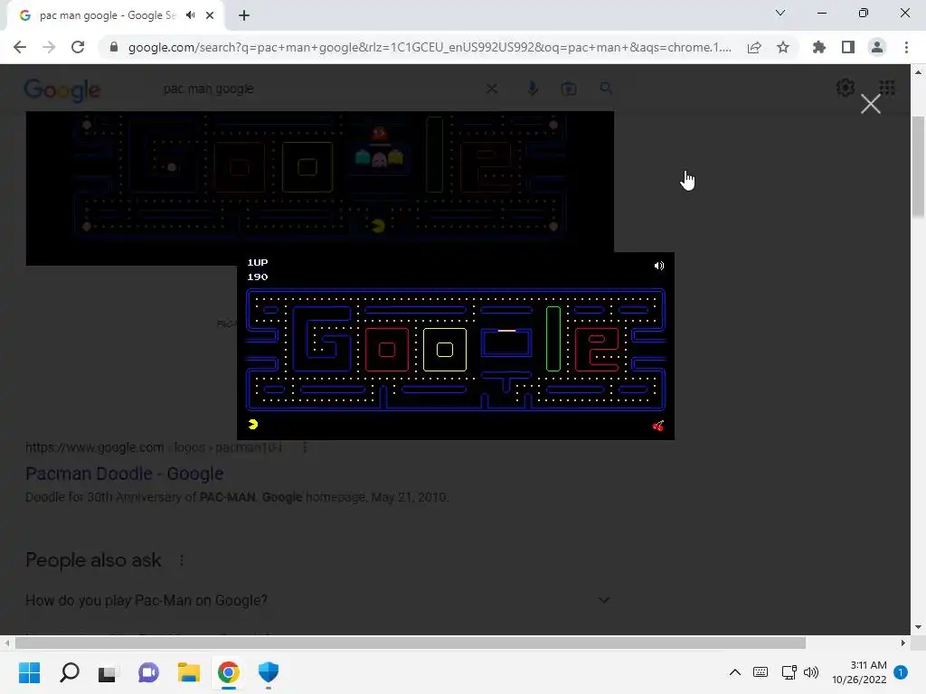Viewport: 926px width, 694px height.
Task: Click the vertical page scrollbar
Action: [x=918, y=167]
